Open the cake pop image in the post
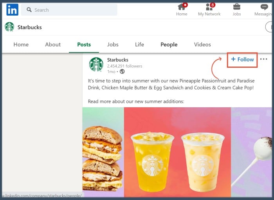This screenshot has height=200, width=274. coord(251,152)
